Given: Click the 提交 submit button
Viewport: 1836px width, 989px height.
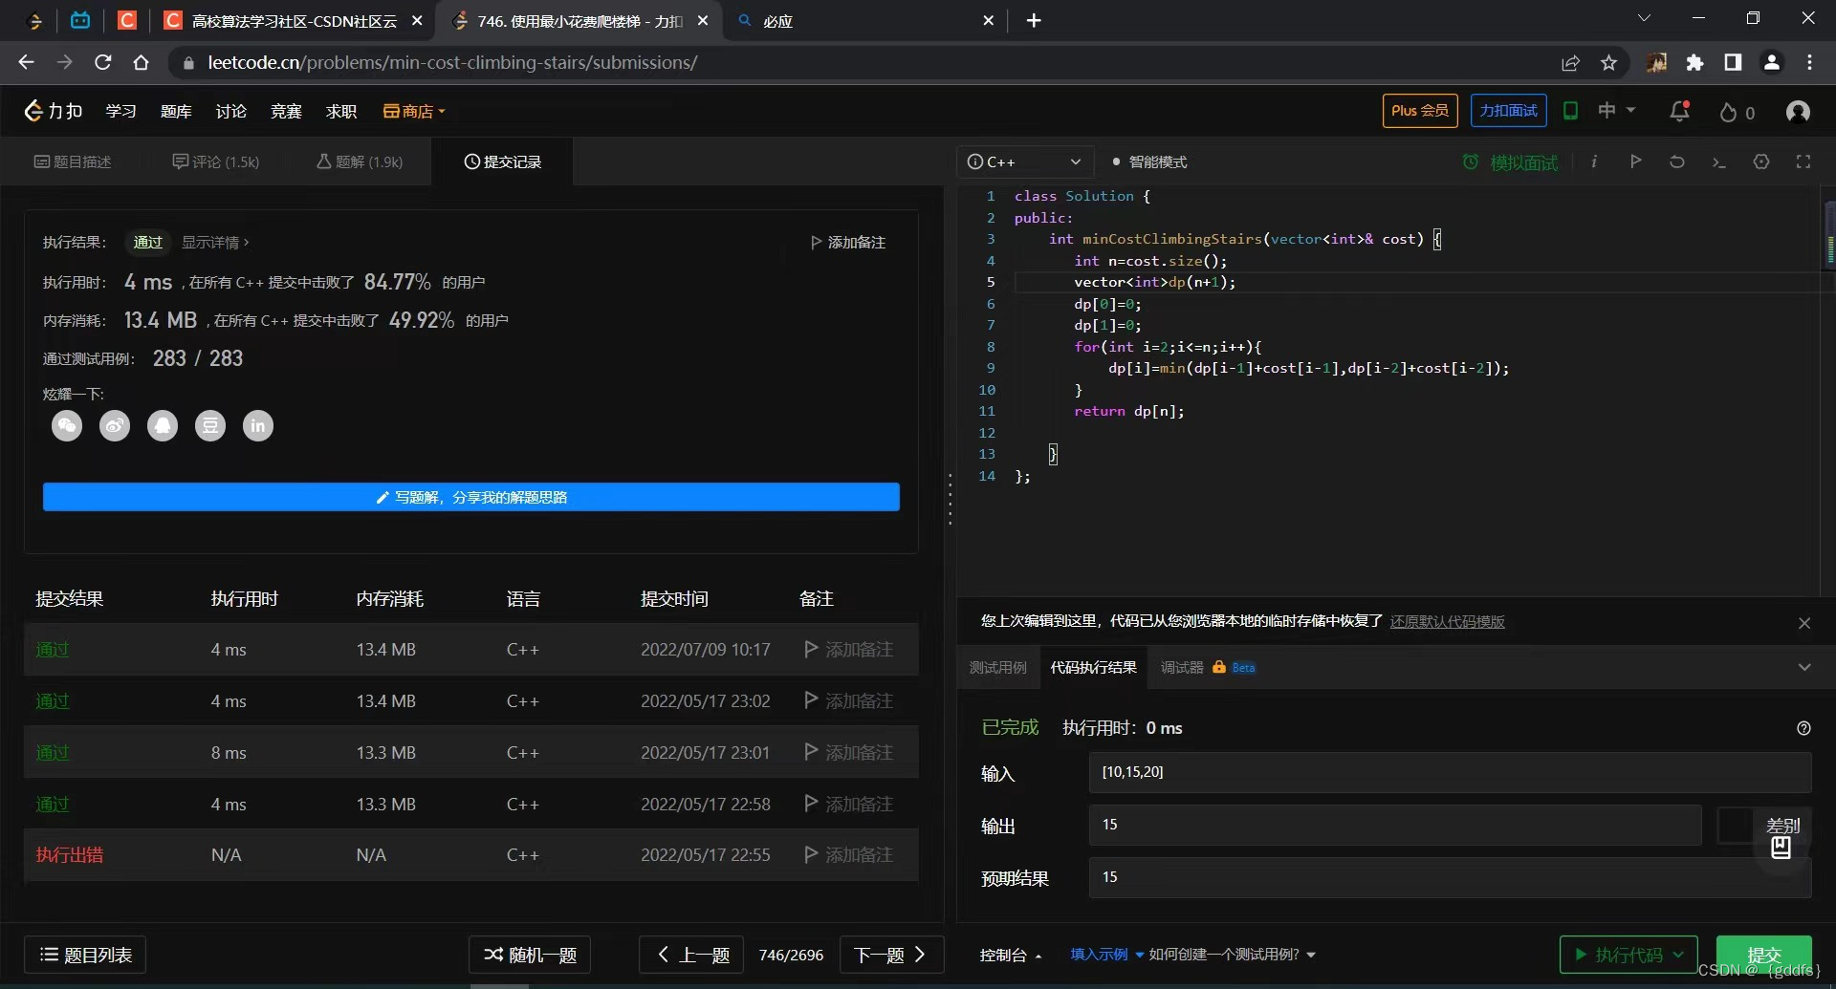Looking at the screenshot, I should [1764, 955].
